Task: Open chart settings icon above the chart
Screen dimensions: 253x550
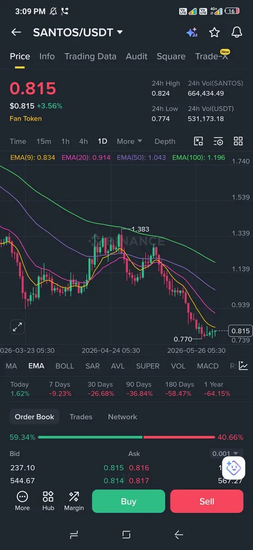Action: point(218,141)
